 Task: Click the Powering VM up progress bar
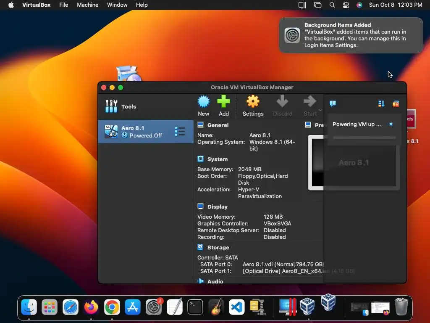[x=364, y=138]
